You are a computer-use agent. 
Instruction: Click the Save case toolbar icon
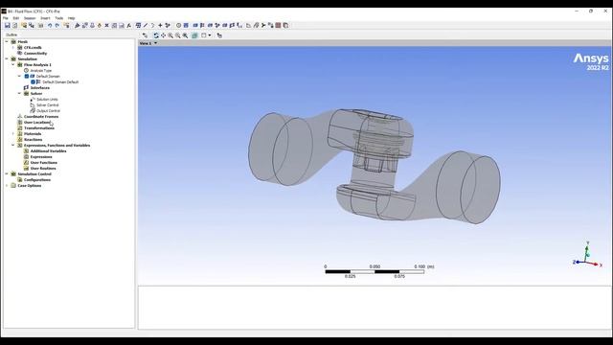click(x=7, y=25)
